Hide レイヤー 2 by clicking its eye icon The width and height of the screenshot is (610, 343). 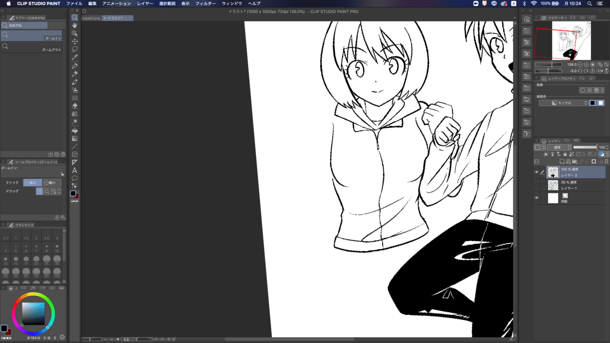(x=537, y=171)
